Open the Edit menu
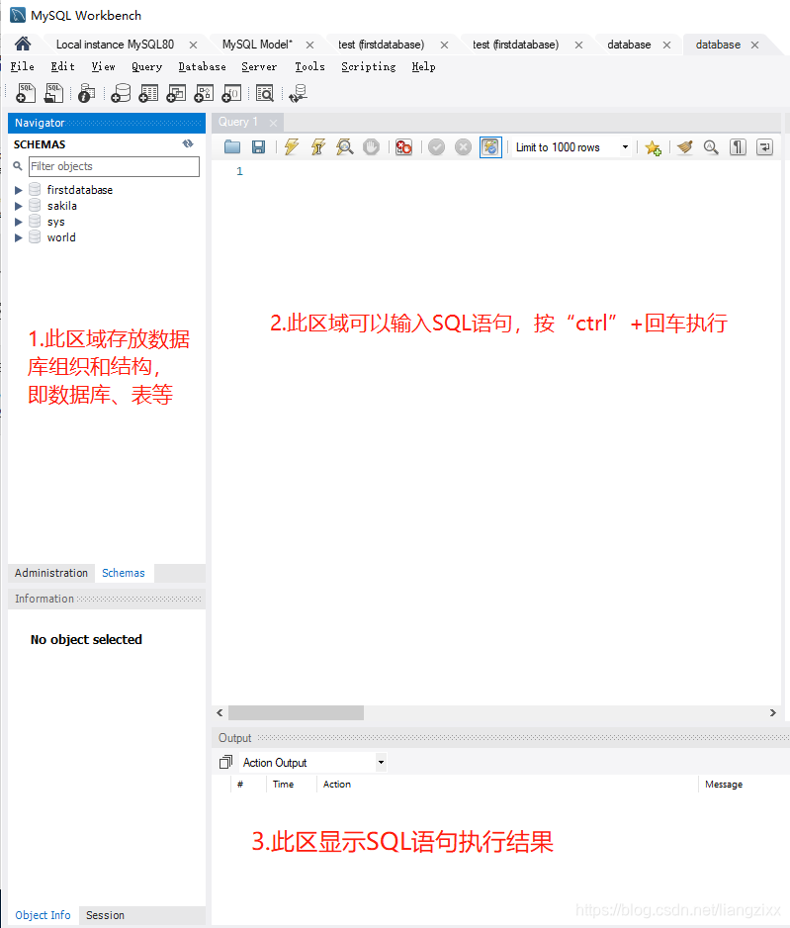Screen dimensions: 790x928 (x=62, y=67)
